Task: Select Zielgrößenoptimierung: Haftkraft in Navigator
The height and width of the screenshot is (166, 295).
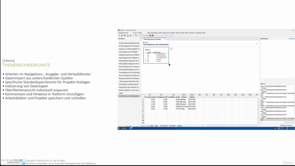Action: (x=129, y=55)
